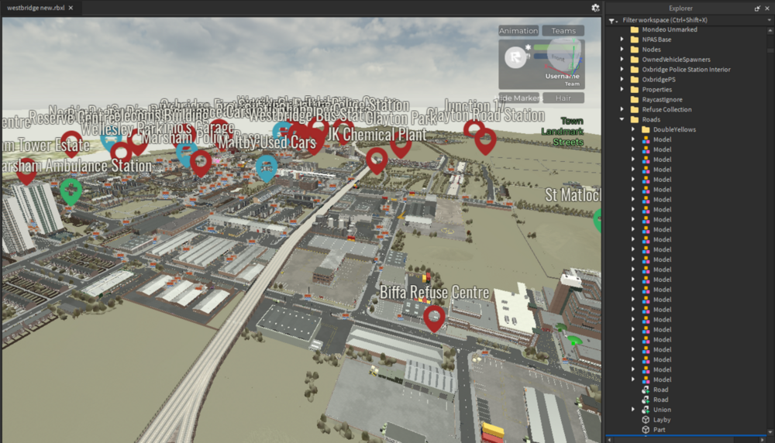Click the avatar R icon in the overlay

[x=515, y=57]
